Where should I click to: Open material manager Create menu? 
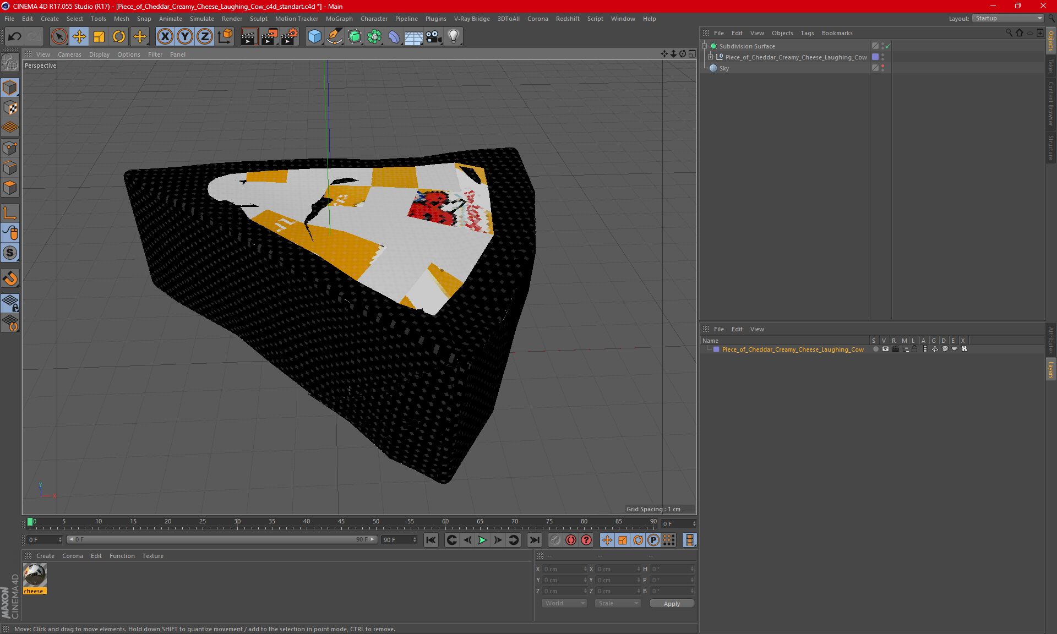click(x=45, y=556)
